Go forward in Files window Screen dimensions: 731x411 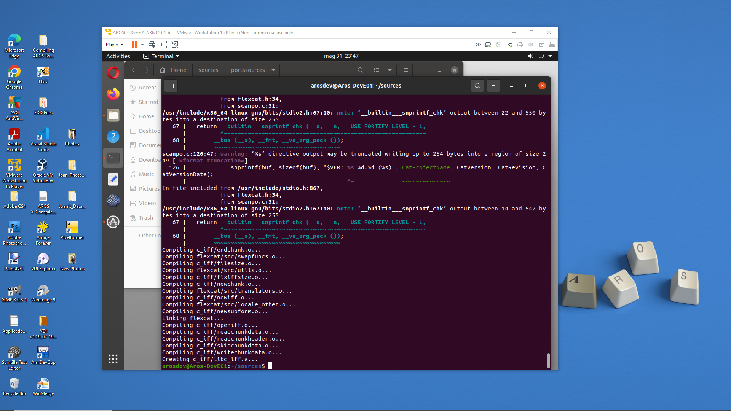coord(147,70)
